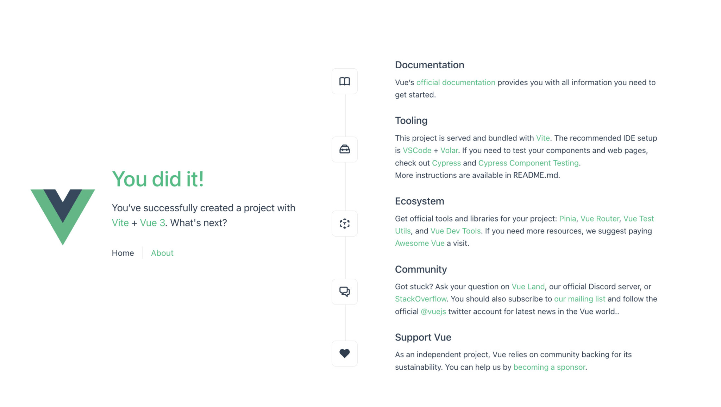Open the StackOverflow link
The width and height of the screenshot is (721, 407).
[x=421, y=299]
